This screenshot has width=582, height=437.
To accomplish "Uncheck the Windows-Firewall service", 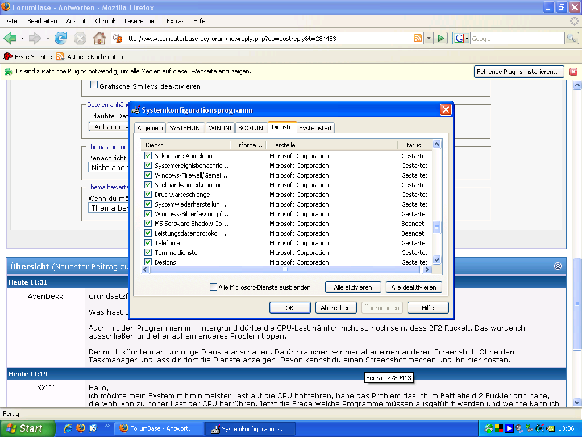I will coord(148,175).
